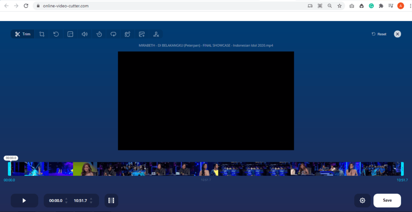The height and width of the screenshot is (212, 412).
Task: Close the video editor with X
Action: tap(397, 34)
